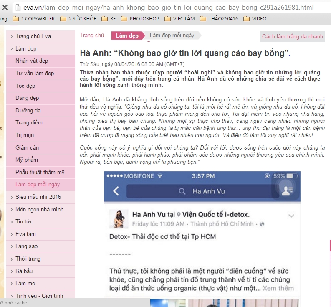Open the XE bookmark folder
The height and width of the screenshot is (307, 331).
pos(109,19)
